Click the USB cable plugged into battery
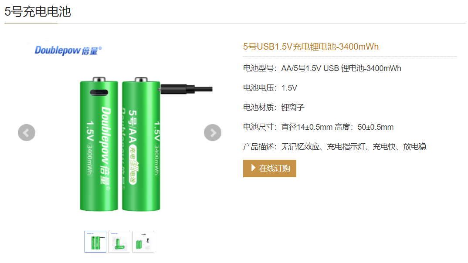The image size is (468, 263). click(x=186, y=89)
